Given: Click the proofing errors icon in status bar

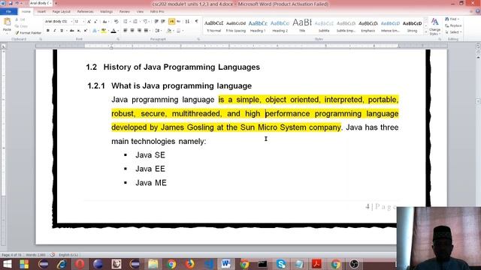Looking at the screenshot, I should tap(53, 255).
